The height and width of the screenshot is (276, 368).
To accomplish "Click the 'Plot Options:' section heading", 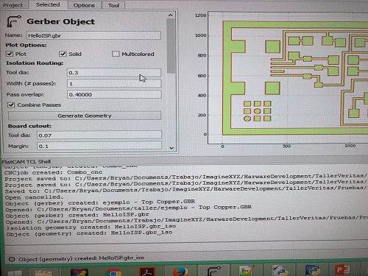I will [26, 45].
